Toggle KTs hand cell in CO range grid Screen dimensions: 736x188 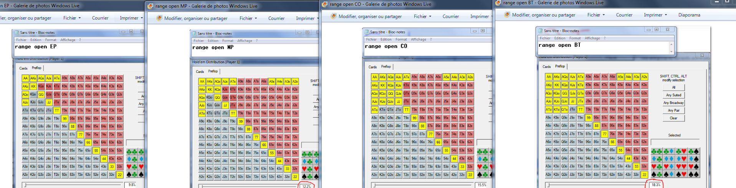406,85
